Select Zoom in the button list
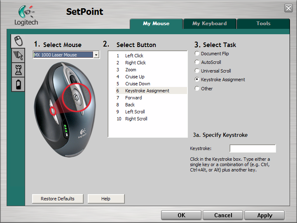 pyautogui.click(x=131, y=70)
